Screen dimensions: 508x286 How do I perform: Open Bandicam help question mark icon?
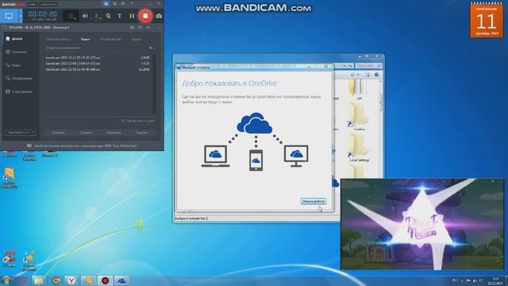point(132,3)
